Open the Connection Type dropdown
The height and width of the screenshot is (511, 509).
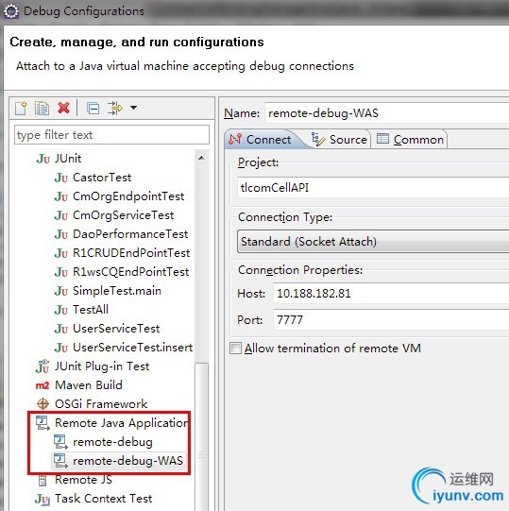click(x=373, y=242)
